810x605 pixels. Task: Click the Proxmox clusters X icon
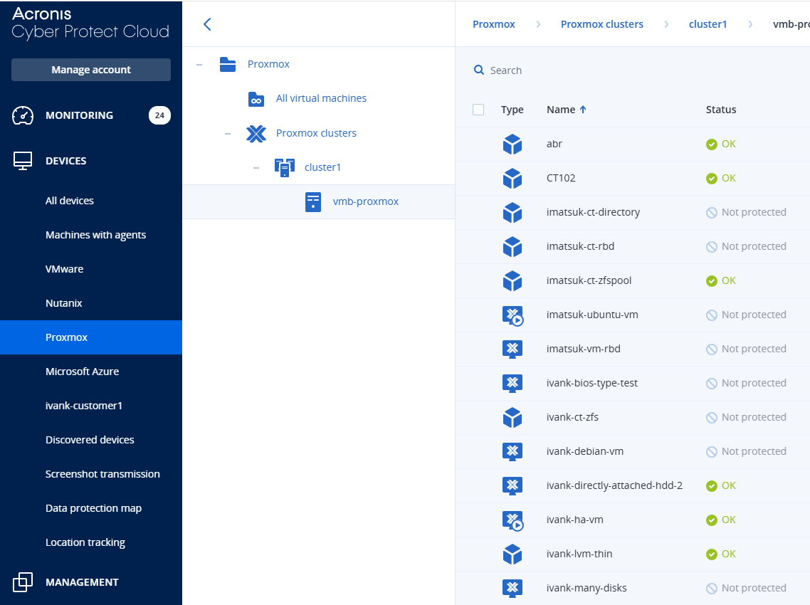256,133
